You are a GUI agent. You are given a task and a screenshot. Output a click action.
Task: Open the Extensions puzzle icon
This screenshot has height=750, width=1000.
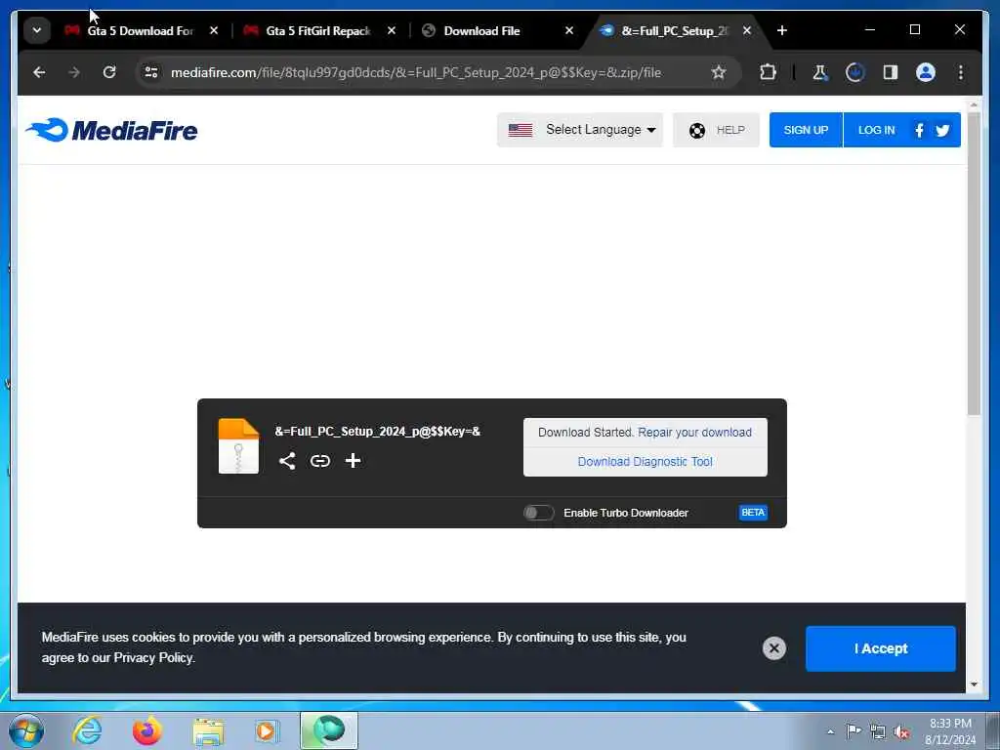pos(768,72)
